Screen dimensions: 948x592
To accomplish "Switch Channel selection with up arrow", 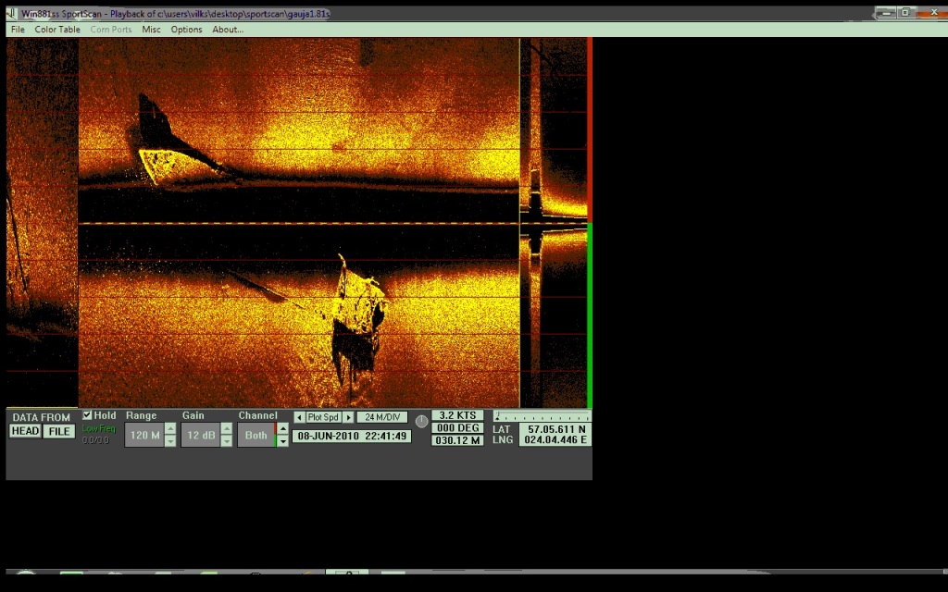I will click(282, 429).
